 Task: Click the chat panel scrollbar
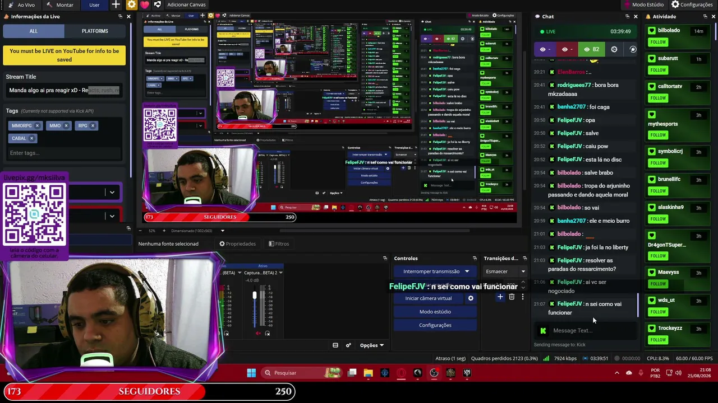click(x=637, y=305)
